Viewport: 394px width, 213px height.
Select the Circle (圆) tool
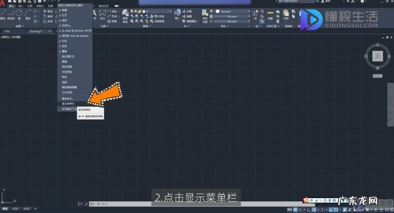pyautogui.click(x=19, y=15)
